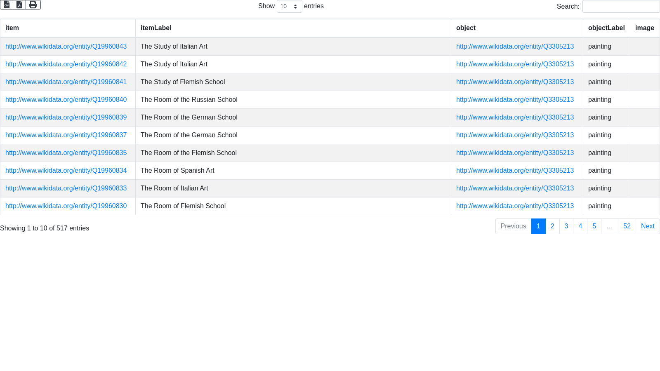Sort table by item column header
This screenshot has width=660, height=371.
point(12,28)
